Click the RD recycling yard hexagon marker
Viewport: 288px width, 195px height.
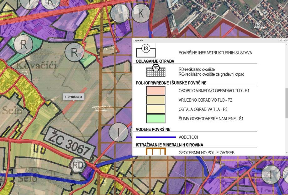(x=78, y=165)
